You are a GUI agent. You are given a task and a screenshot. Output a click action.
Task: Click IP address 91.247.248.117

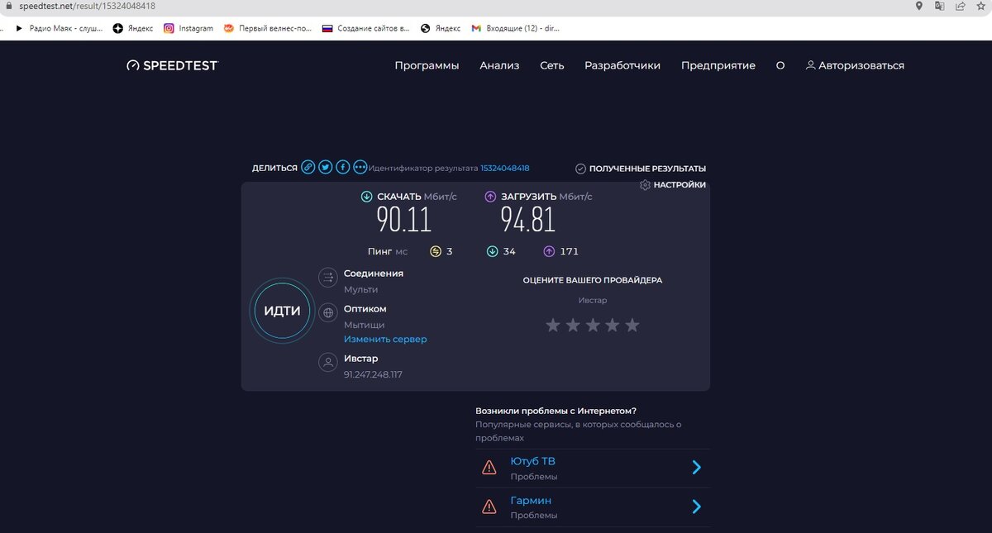point(373,375)
